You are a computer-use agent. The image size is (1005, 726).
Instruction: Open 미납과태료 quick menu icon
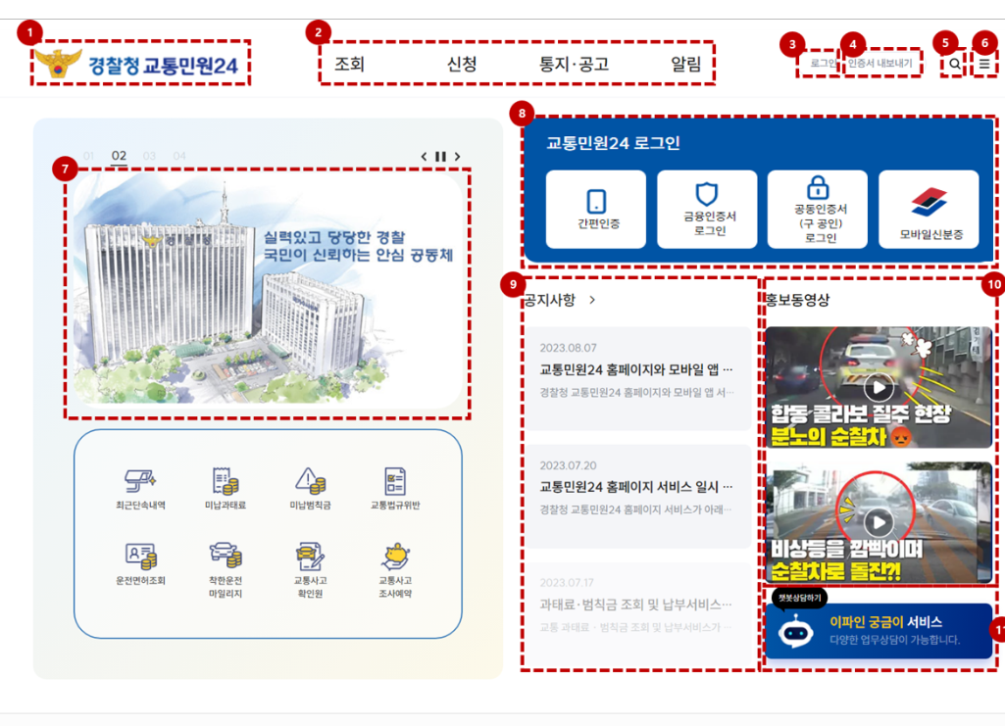(225, 489)
